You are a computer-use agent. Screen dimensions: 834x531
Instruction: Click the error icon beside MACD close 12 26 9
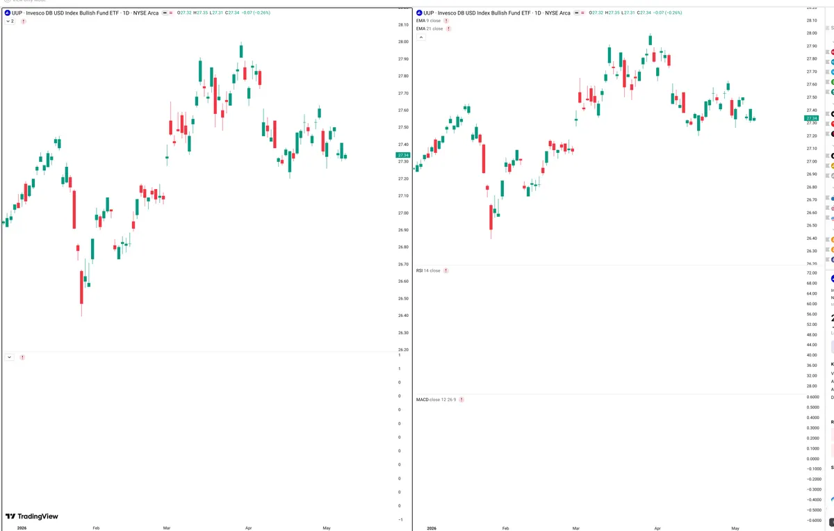pos(461,400)
